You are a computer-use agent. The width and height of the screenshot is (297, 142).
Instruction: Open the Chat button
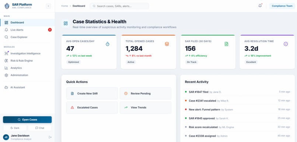40,128
